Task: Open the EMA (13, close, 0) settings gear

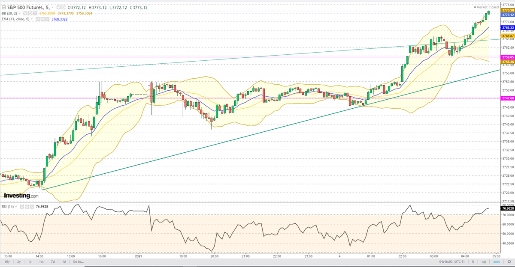Action: pos(43,19)
